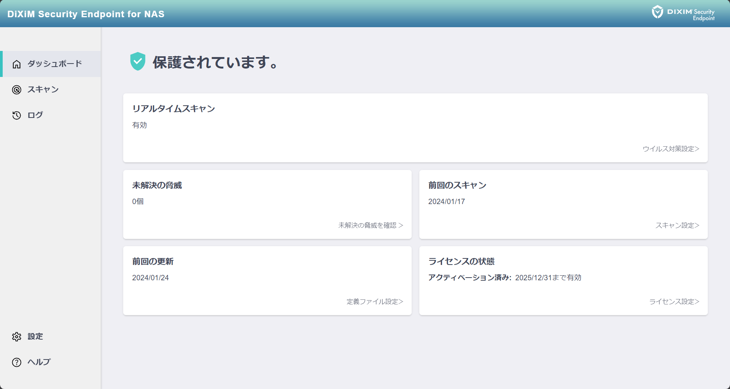Click the settings gear icon
Screen dimensions: 730x389
[x=16, y=337]
